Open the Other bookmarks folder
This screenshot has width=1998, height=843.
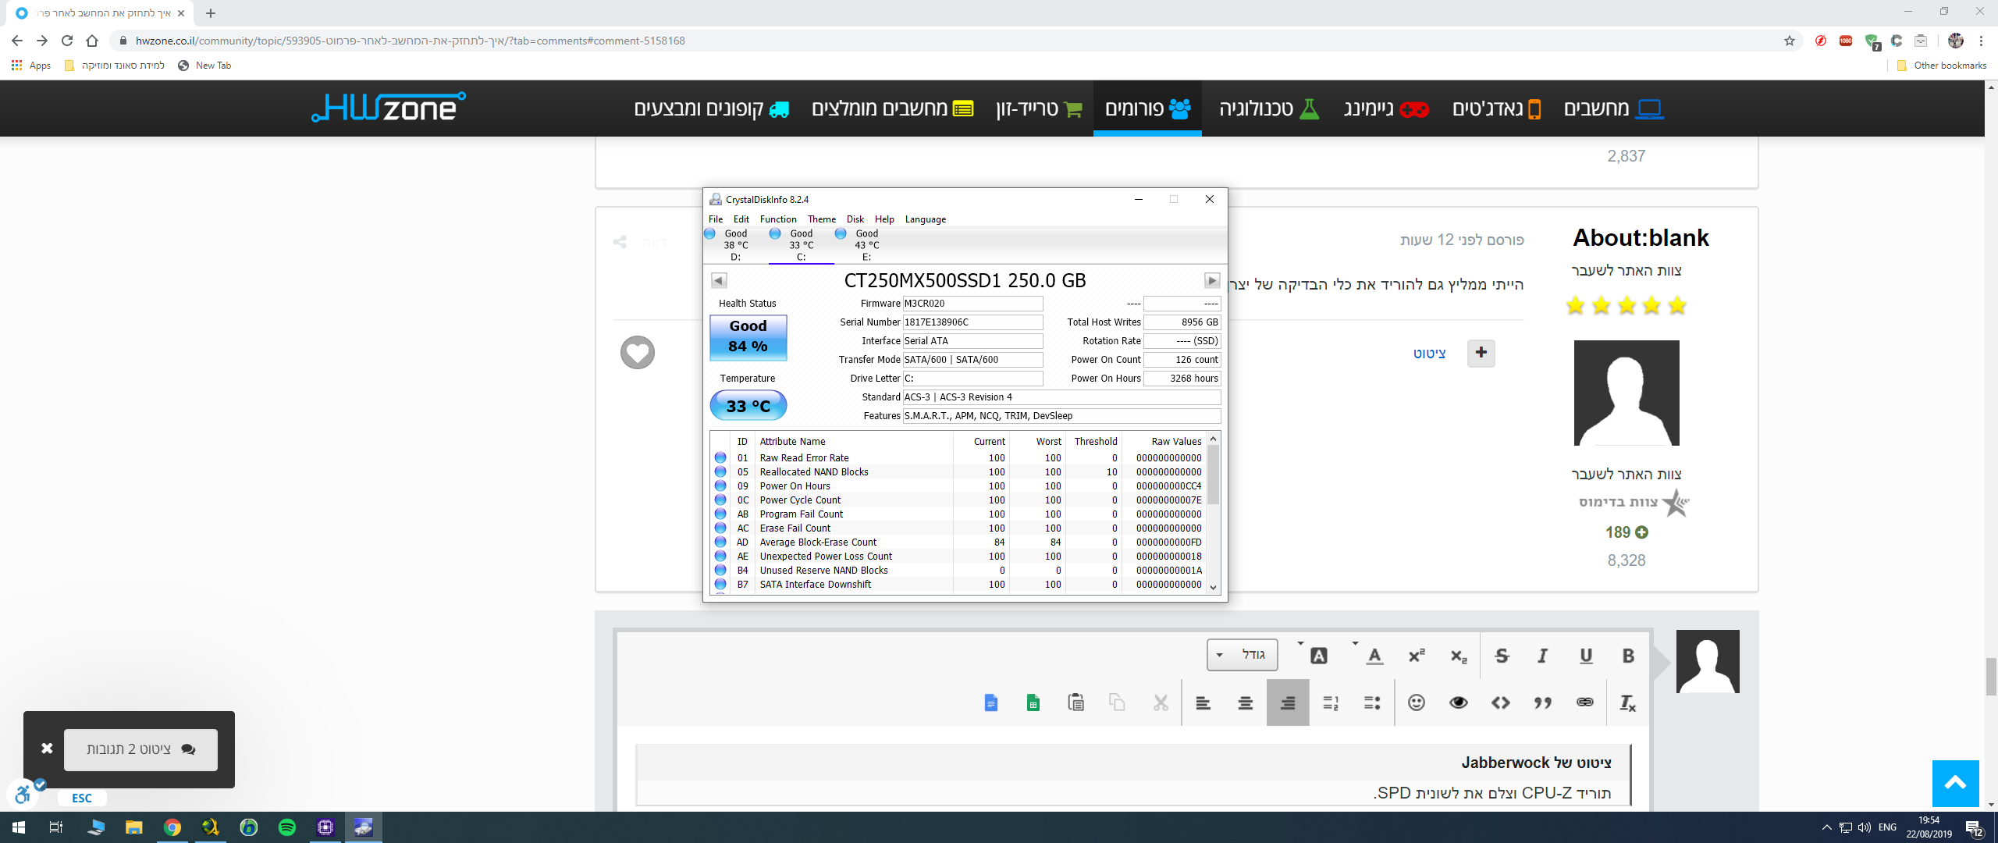point(1941,66)
